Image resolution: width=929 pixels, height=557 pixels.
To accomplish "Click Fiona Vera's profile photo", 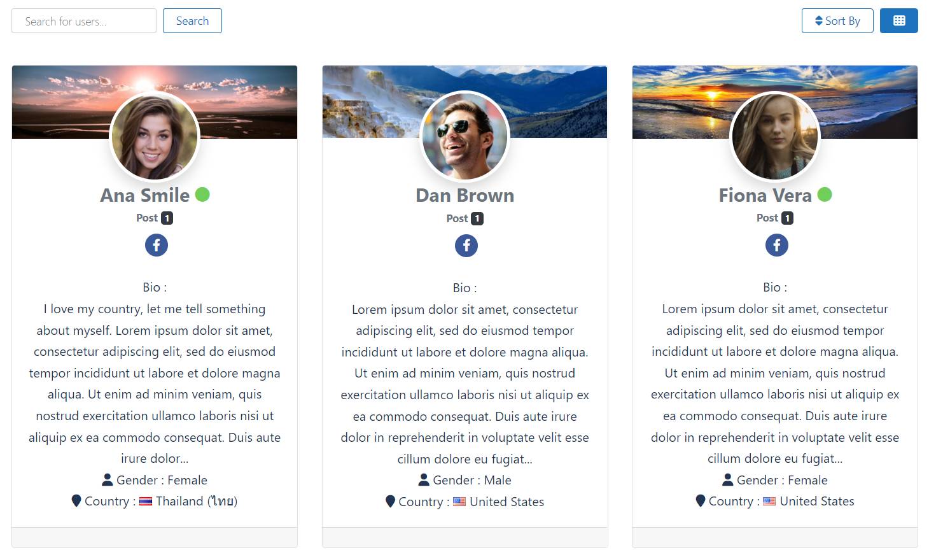I will point(775,136).
